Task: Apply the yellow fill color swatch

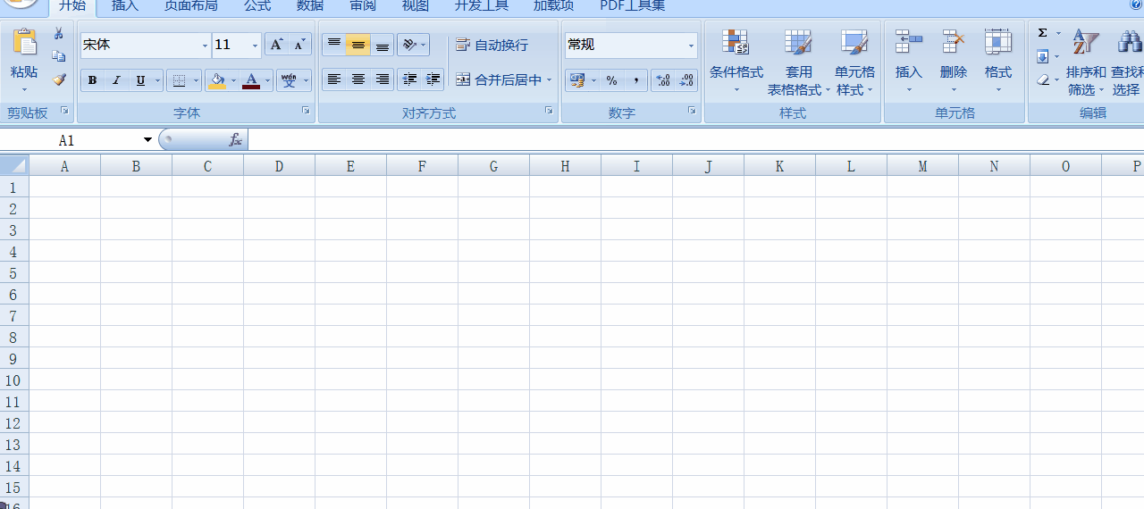Action: [217, 88]
